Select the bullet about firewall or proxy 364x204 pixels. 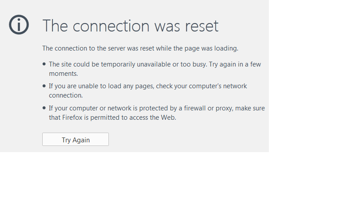coord(156,113)
